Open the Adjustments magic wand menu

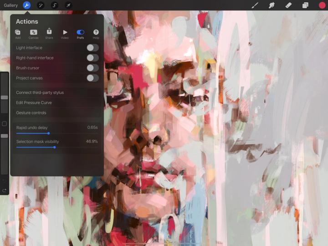[x=41, y=5]
